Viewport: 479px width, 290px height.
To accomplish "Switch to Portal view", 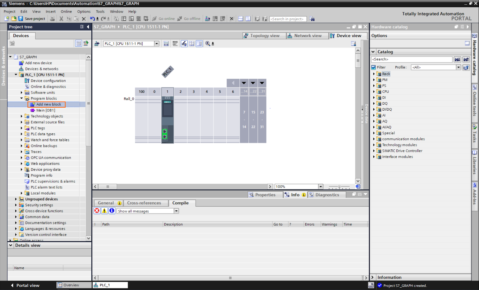I will [x=25, y=286].
